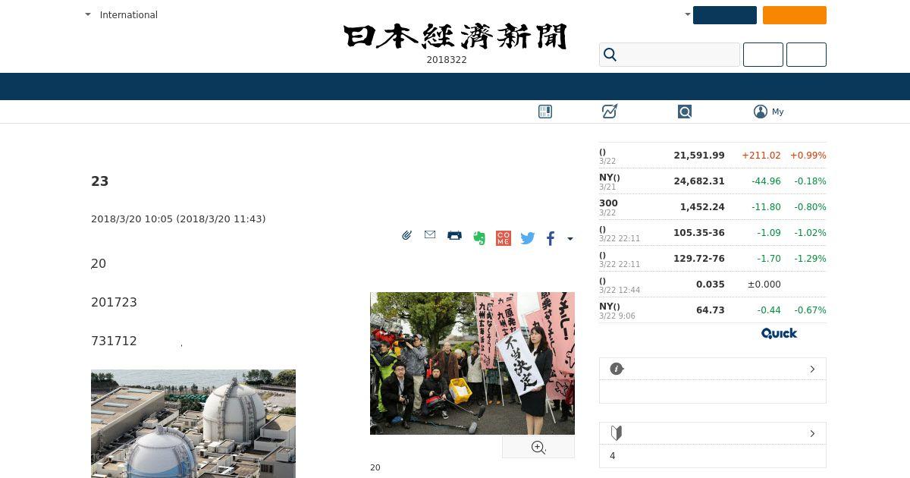Enlarge the protest photo with zoom icon
Viewport: 910px width, 478px height.
[x=538, y=448]
